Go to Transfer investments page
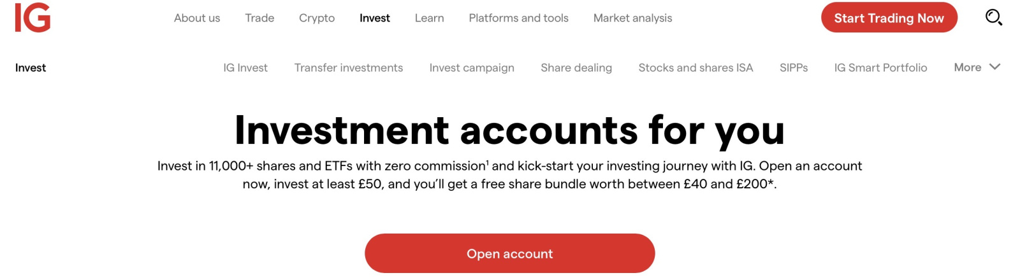 pos(349,67)
